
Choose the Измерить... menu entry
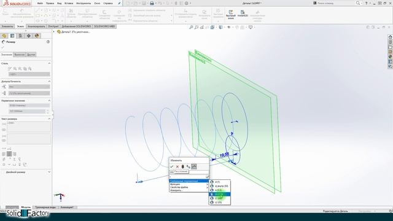(189, 190)
